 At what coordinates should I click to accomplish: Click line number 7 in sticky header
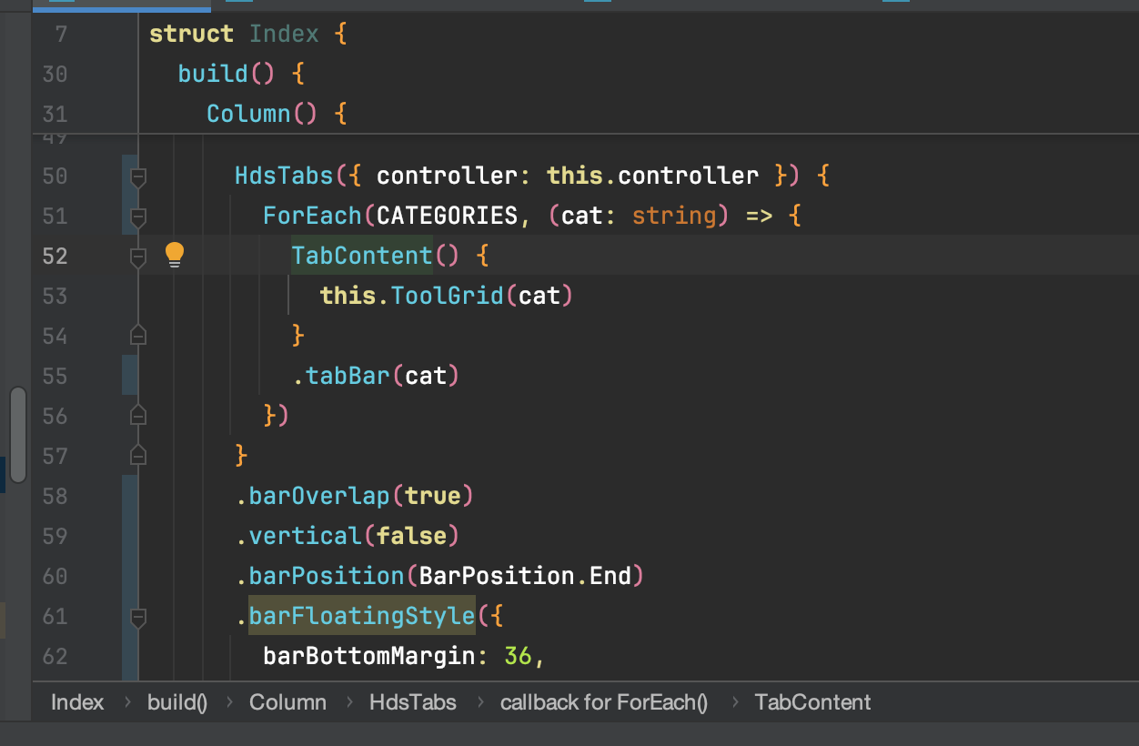pos(61,34)
